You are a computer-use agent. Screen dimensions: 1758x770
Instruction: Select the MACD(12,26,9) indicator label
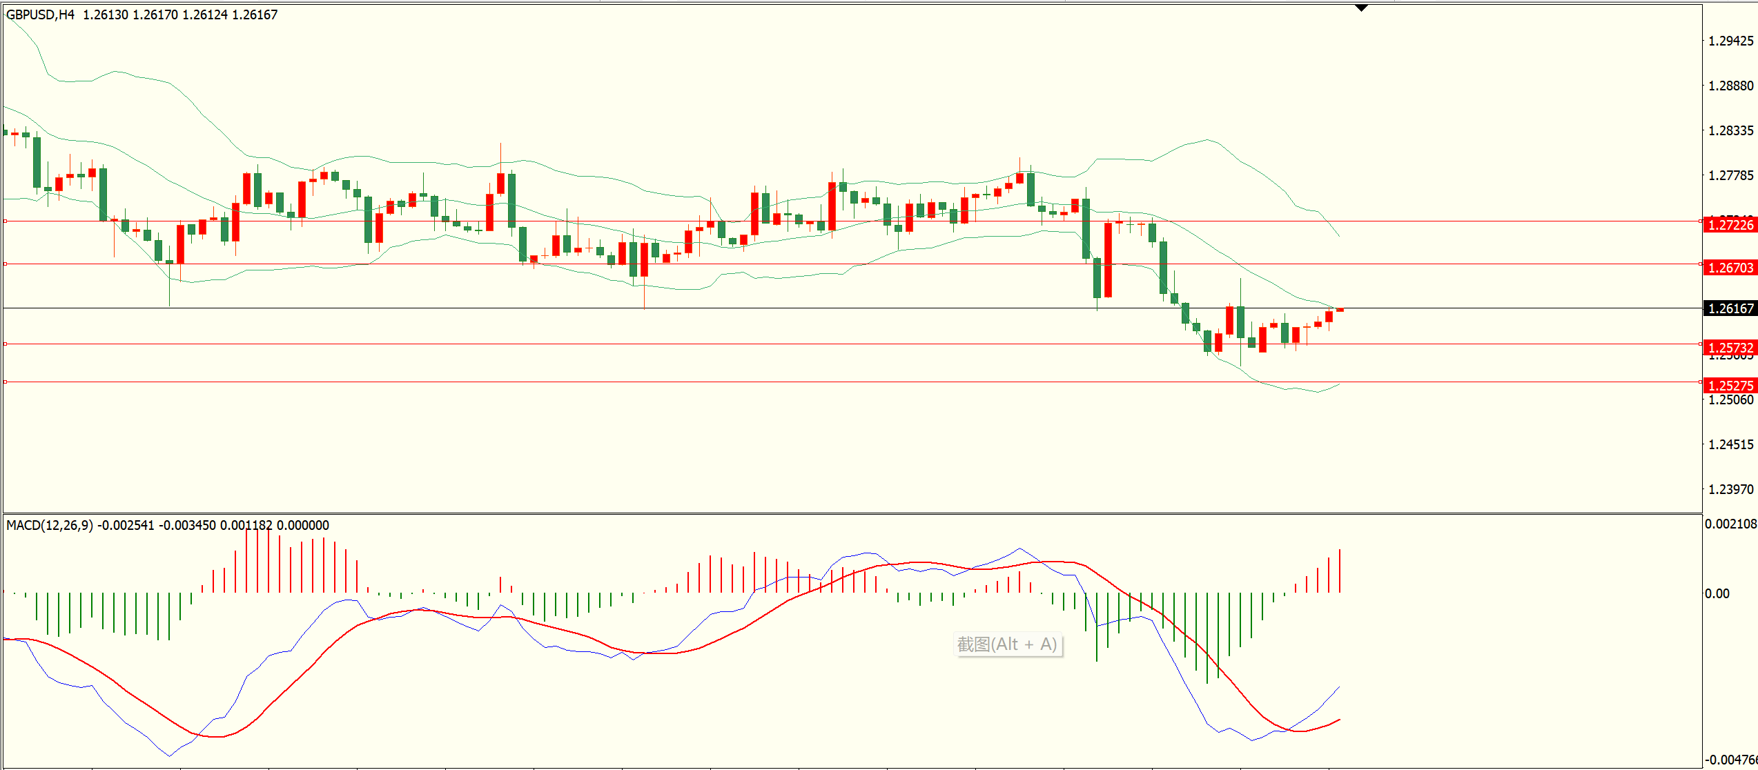coord(50,525)
